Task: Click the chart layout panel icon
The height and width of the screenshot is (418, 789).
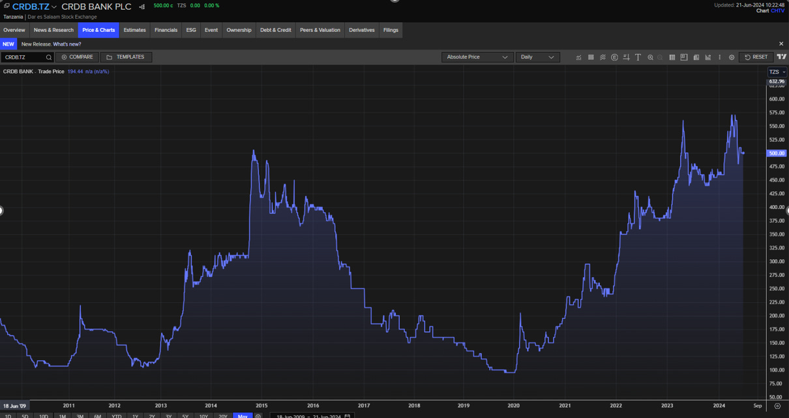Action: (x=684, y=57)
